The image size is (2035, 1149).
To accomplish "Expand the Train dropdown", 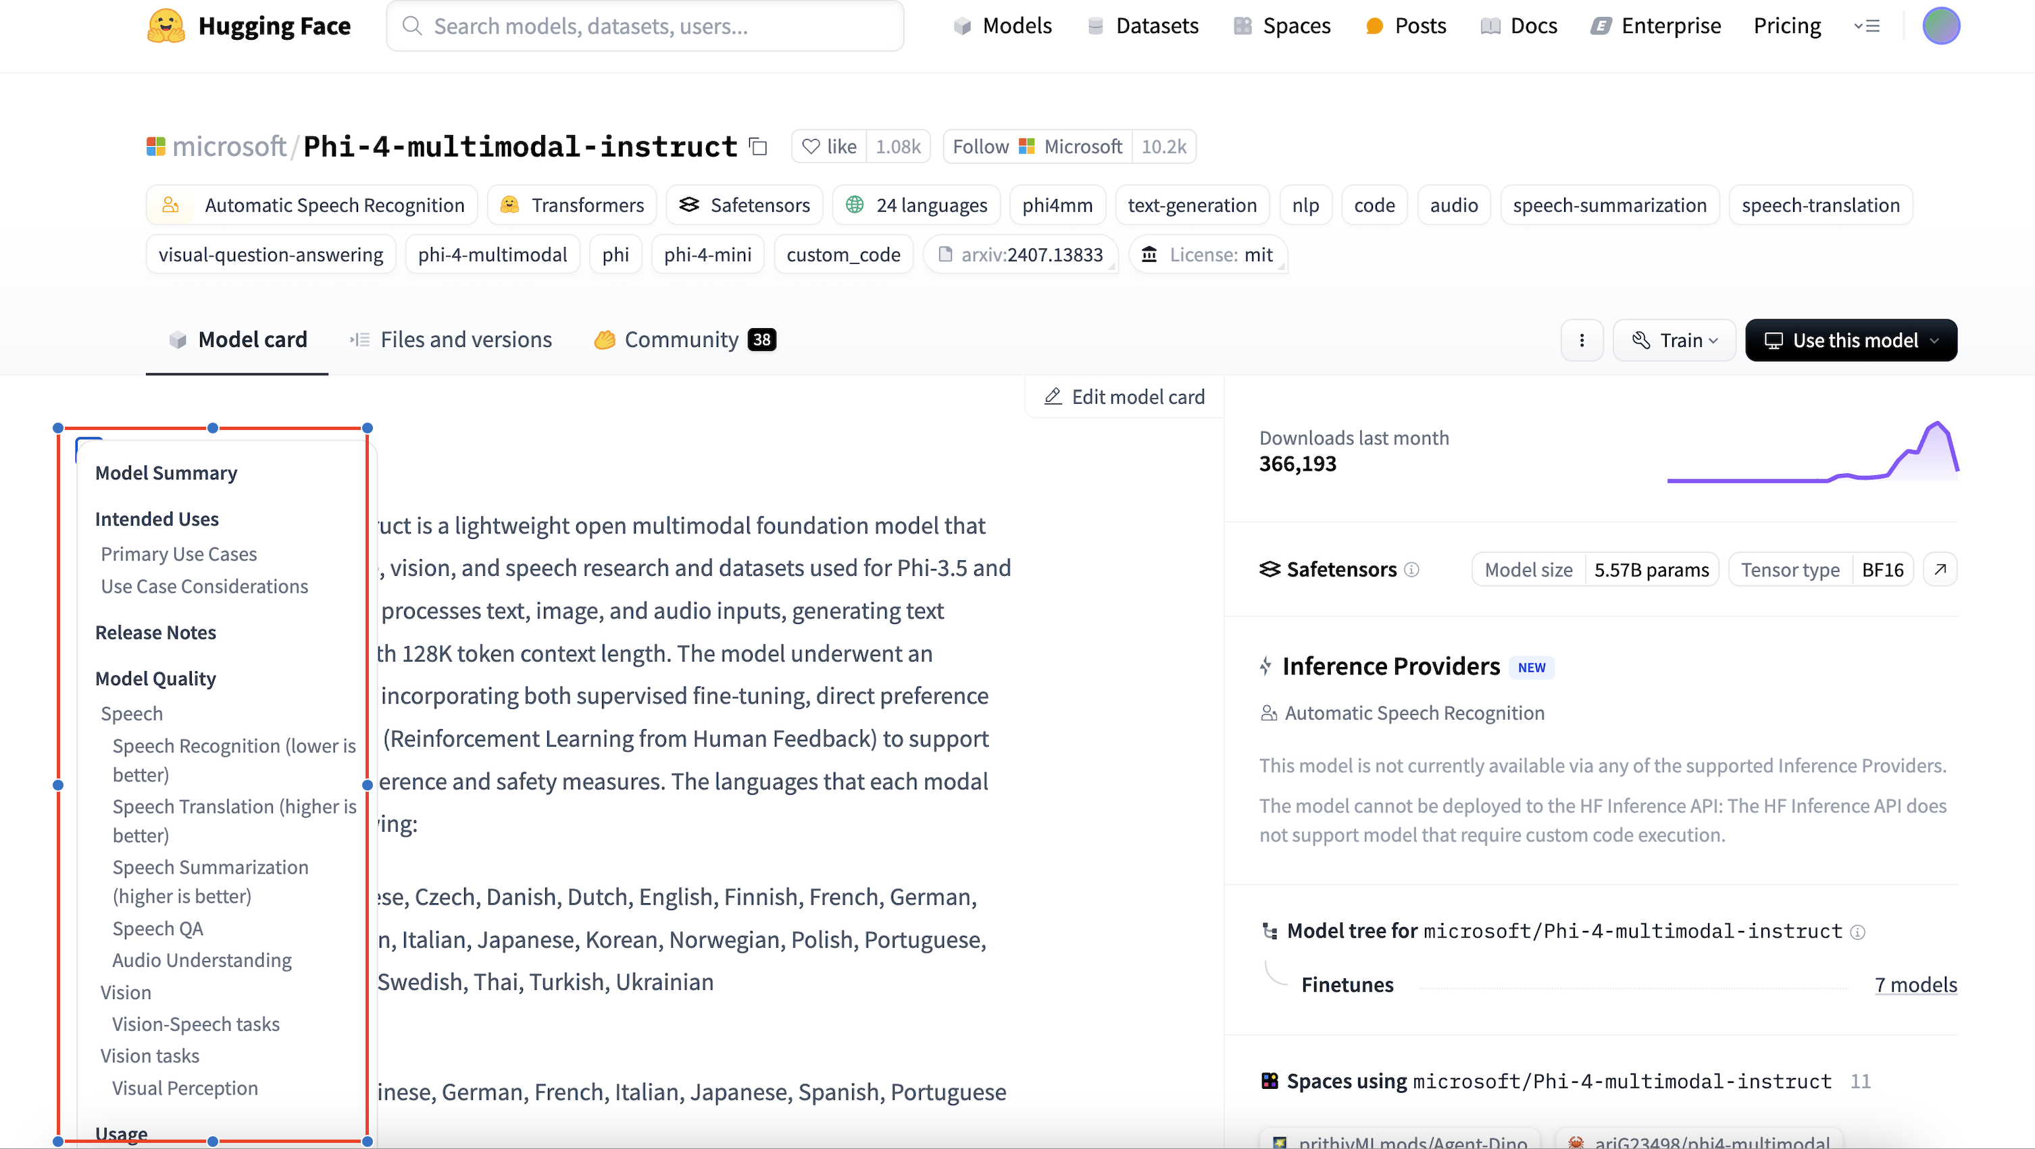I will tap(1674, 340).
